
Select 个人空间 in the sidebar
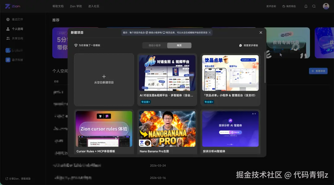(17, 29)
